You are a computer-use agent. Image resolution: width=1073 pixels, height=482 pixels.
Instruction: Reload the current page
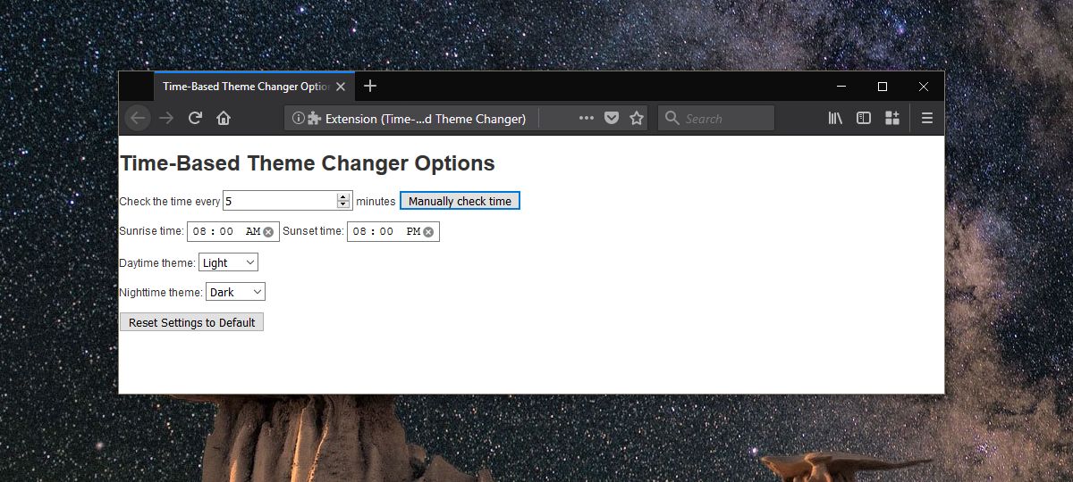coord(195,118)
